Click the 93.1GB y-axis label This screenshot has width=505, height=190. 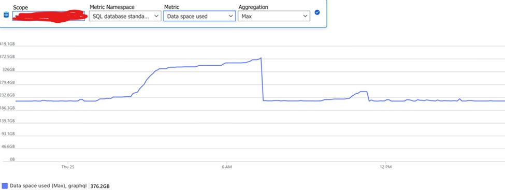coord(9,134)
